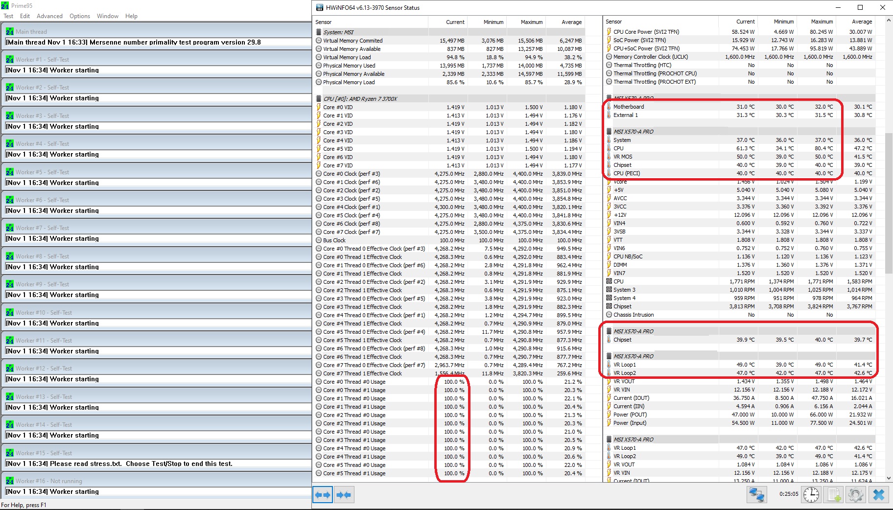This screenshot has height=510, width=893.
Task: Open the Options menu in Prime95
Action: [x=80, y=16]
